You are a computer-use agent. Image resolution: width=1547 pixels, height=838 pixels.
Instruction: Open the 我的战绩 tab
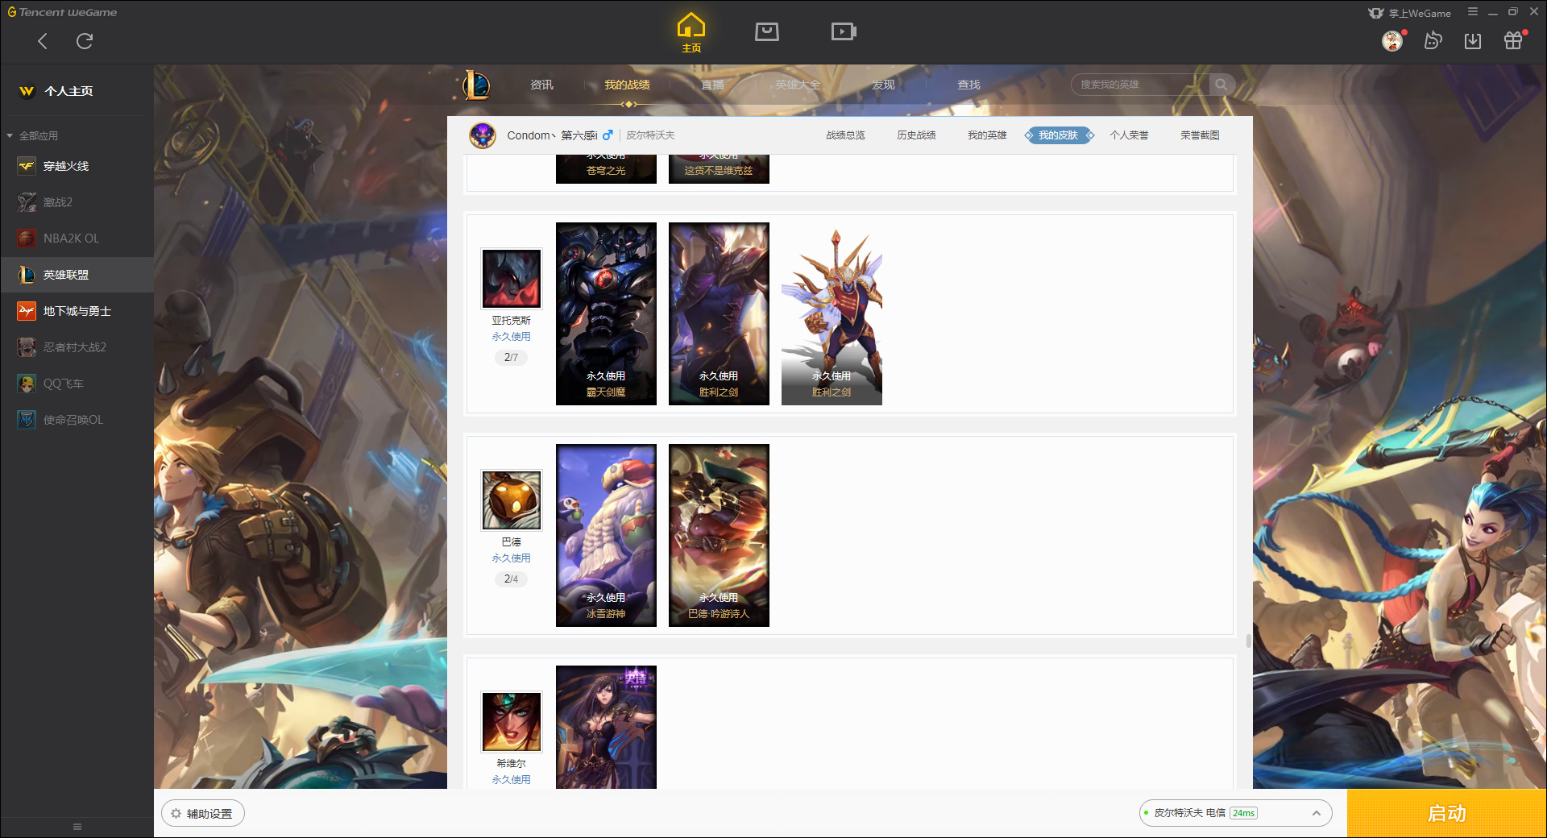(627, 85)
